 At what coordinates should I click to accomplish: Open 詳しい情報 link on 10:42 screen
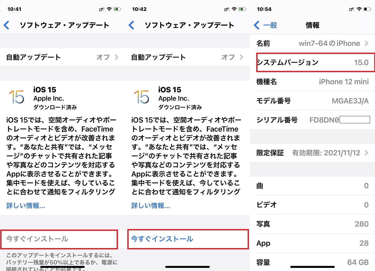click(151, 206)
